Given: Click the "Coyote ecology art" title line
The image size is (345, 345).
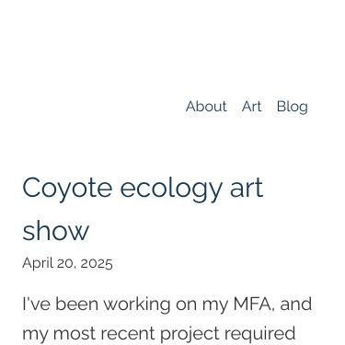Looking at the screenshot, I should pos(143,189).
